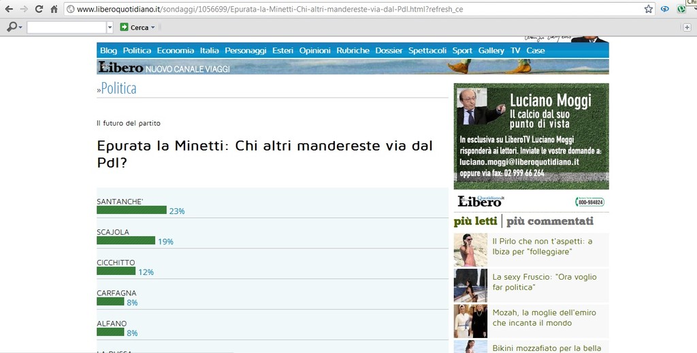Screen dimensions: 697x353
Task: Click the blue eye extension icon
Action: point(665,10)
